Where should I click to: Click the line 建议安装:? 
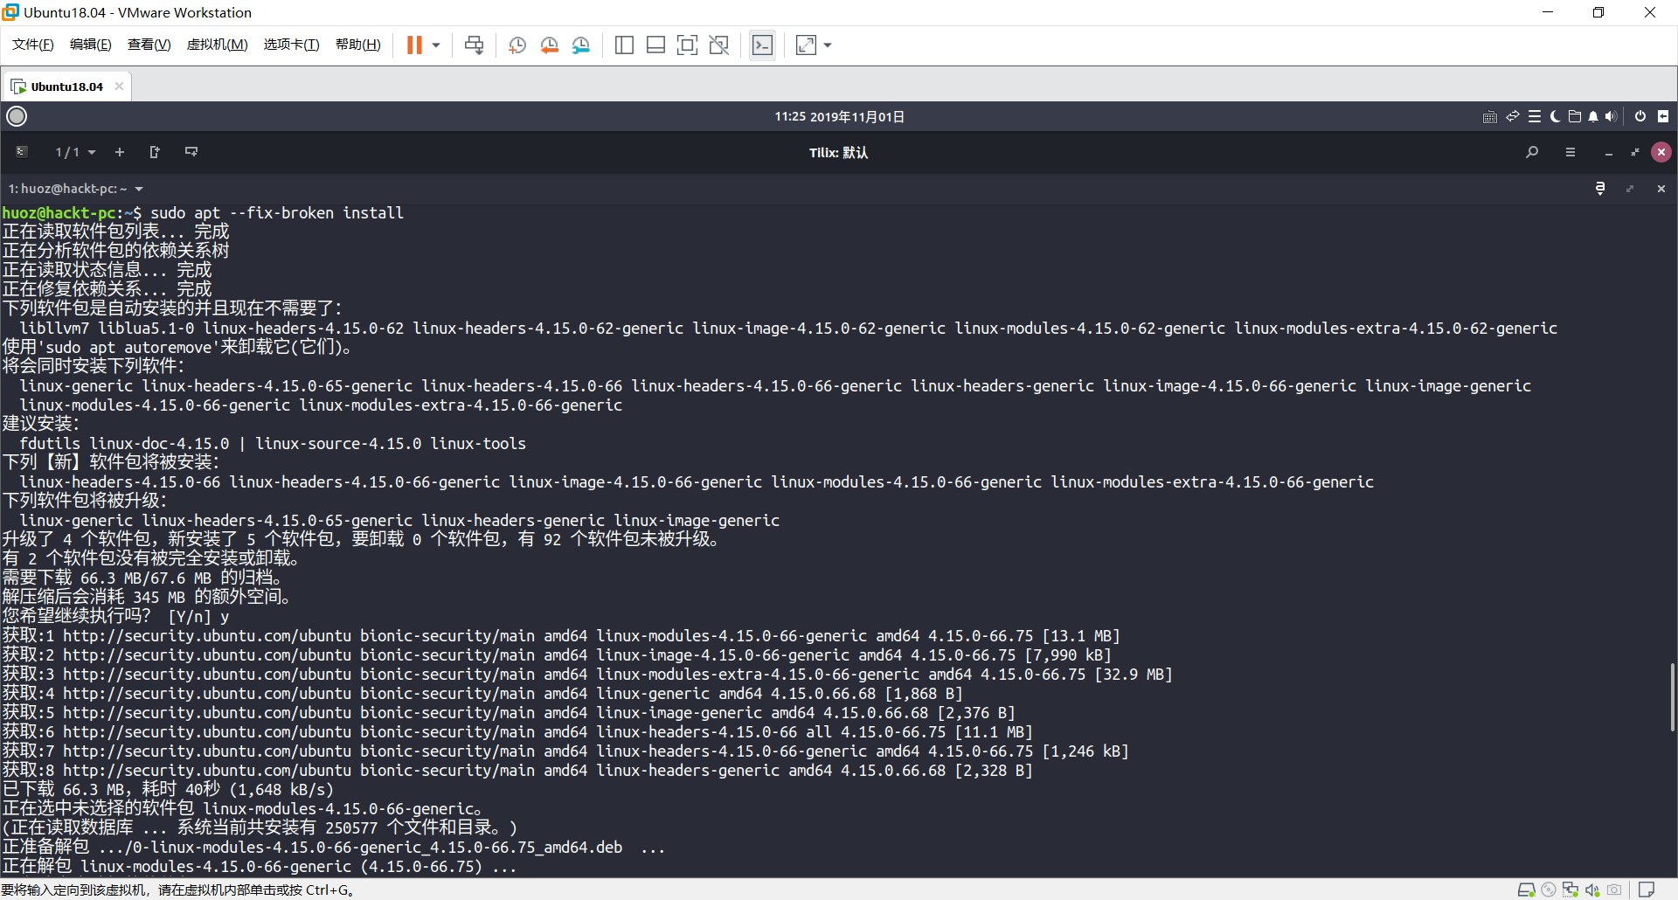pyautogui.click(x=41, y=424)
